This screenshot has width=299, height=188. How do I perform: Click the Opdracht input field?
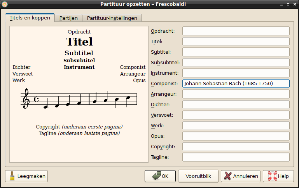236,31
